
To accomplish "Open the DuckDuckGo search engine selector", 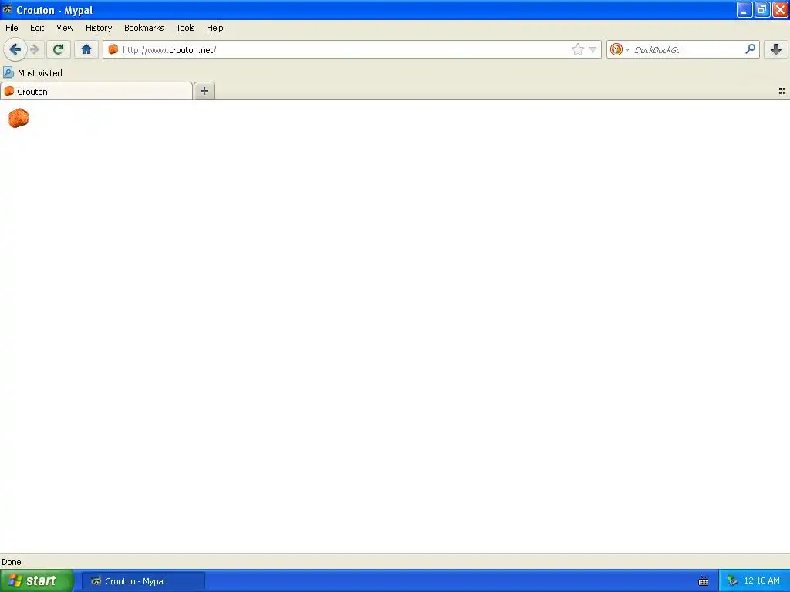I will [620, 49].
